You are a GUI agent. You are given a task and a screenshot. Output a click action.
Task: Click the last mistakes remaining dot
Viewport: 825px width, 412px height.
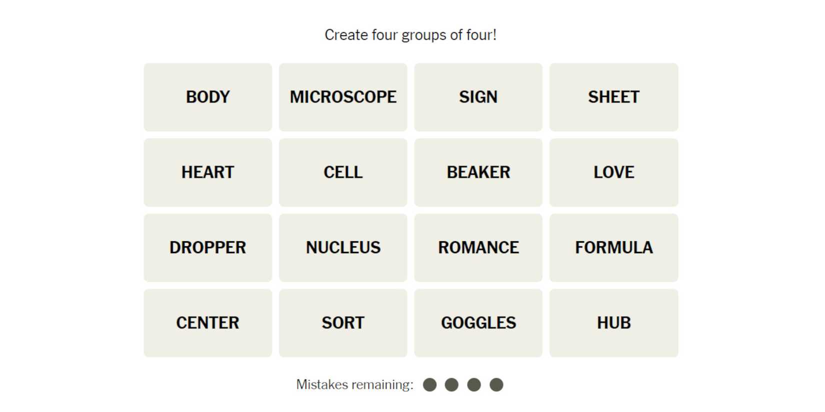tap(496, 385)
